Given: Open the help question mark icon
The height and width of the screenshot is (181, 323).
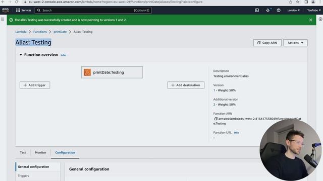Looking at the screenshot, I should (279, 10).
